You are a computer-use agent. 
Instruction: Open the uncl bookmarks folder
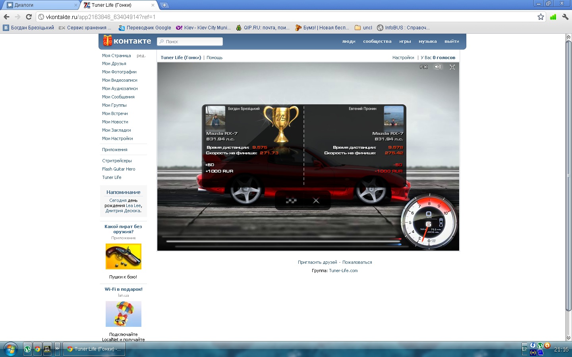tap(363, 28)
